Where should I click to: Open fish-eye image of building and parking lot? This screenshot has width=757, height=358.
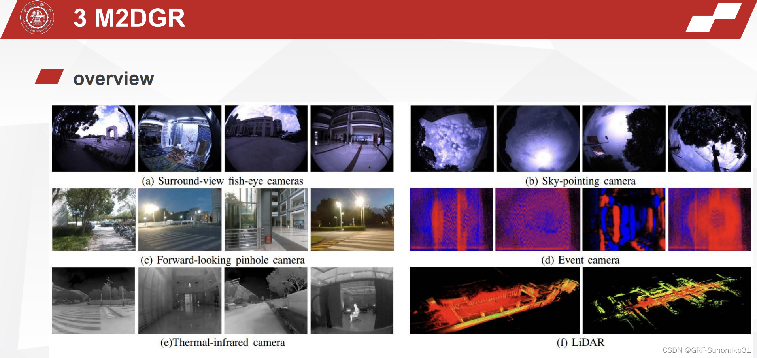tap(266, 138)
